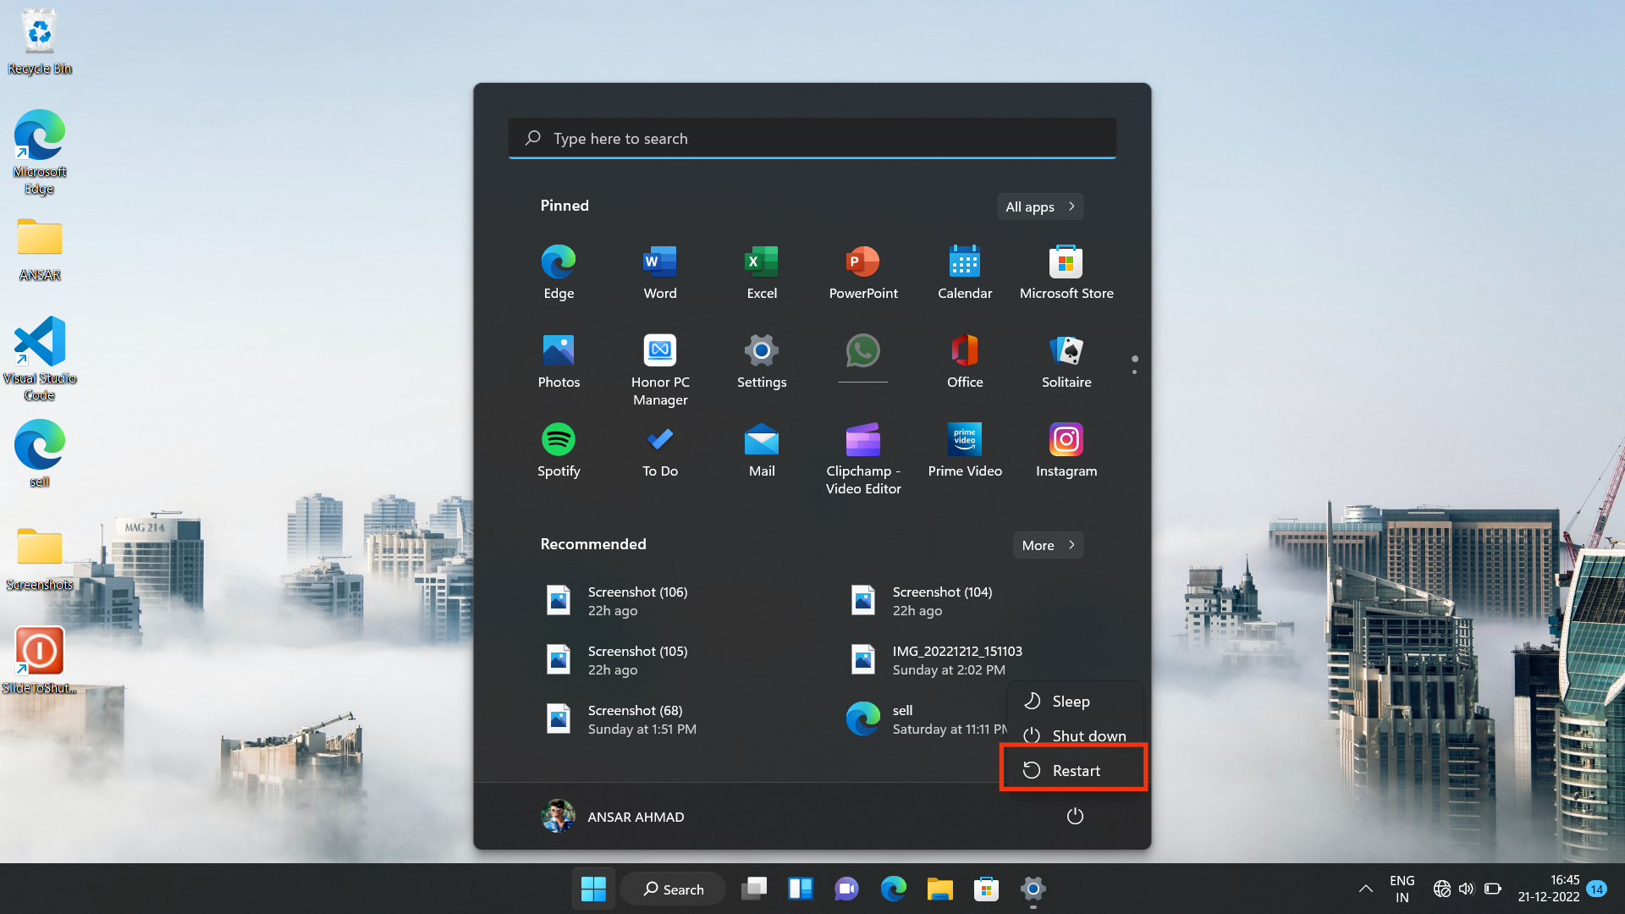Open Screenshot (106) from Recommended
This screenshot has height=914, width=1625.
pyautogui.click(x=637, y=601)
